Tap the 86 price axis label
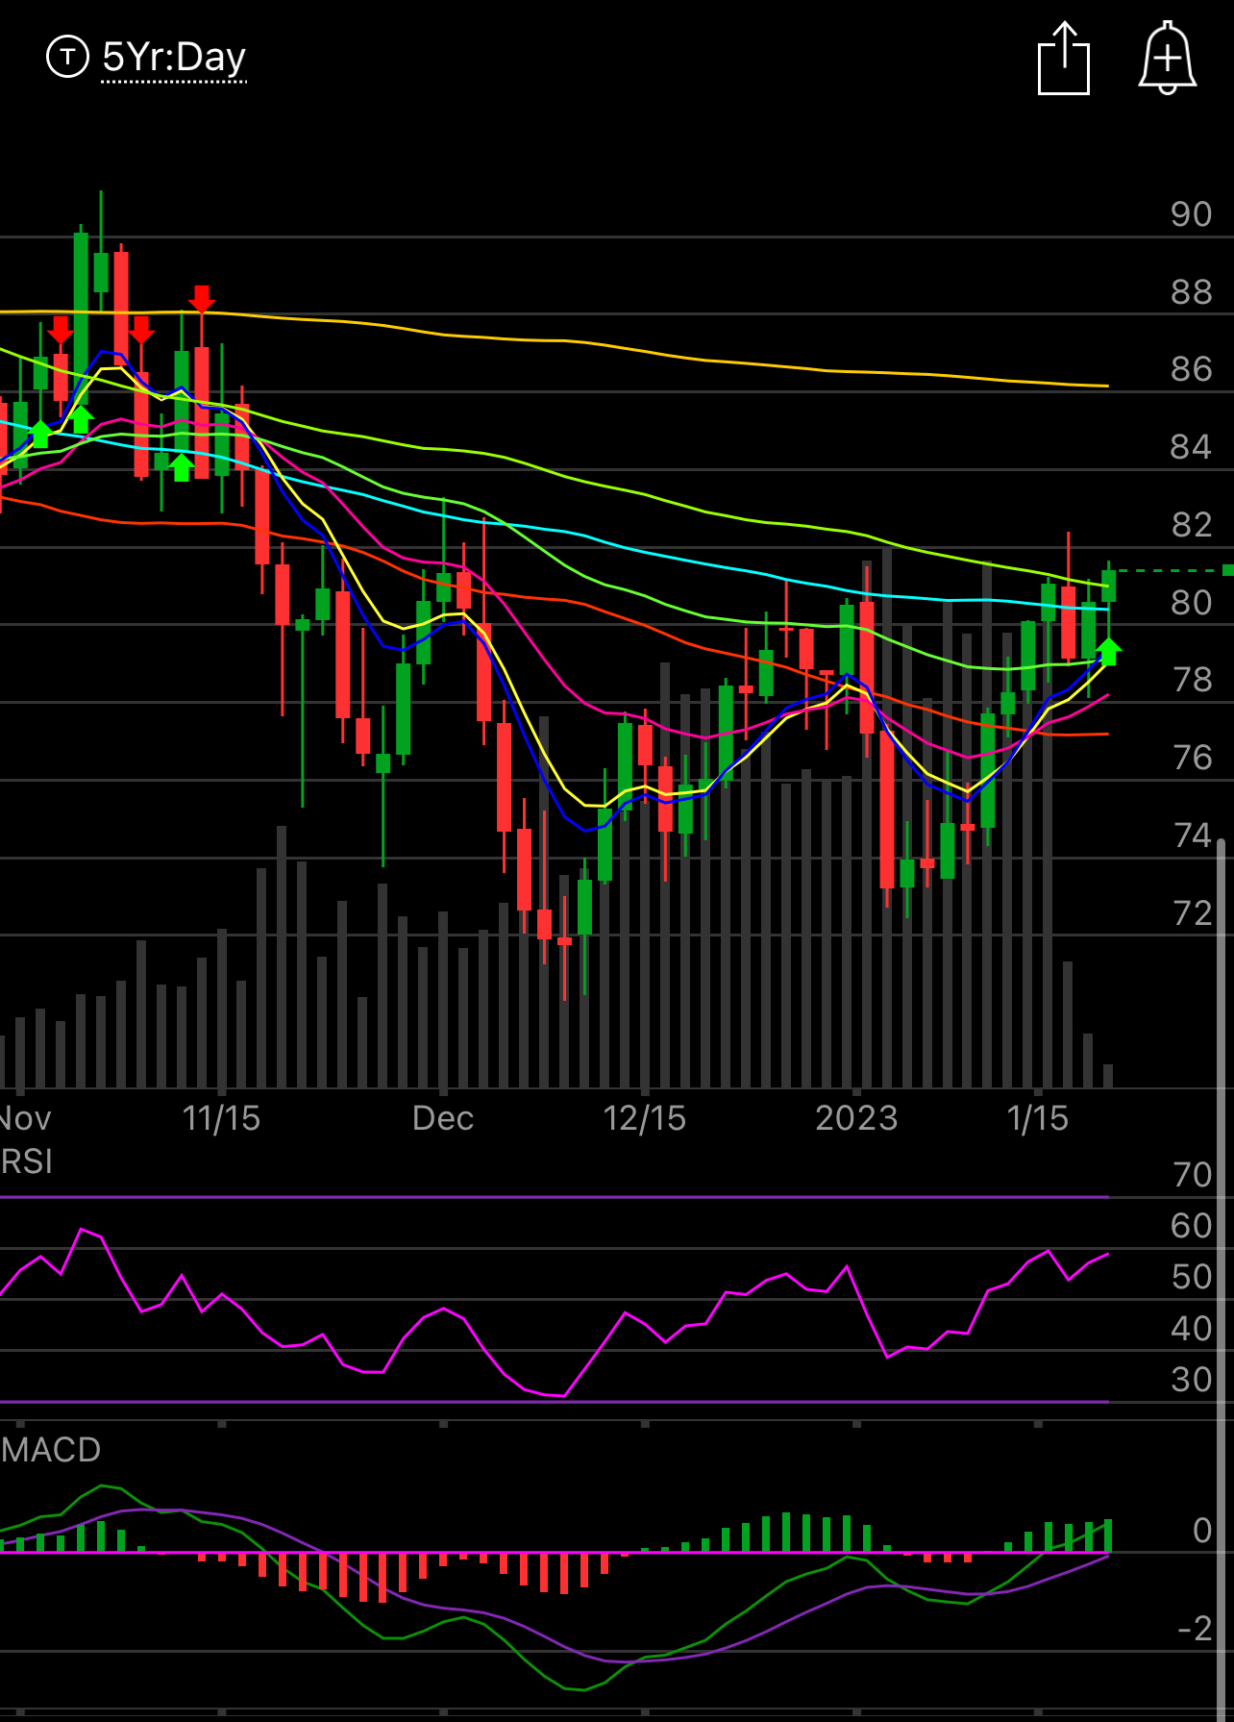The width and height of the screenshot is (1234, 1722). pos(1191,369)
